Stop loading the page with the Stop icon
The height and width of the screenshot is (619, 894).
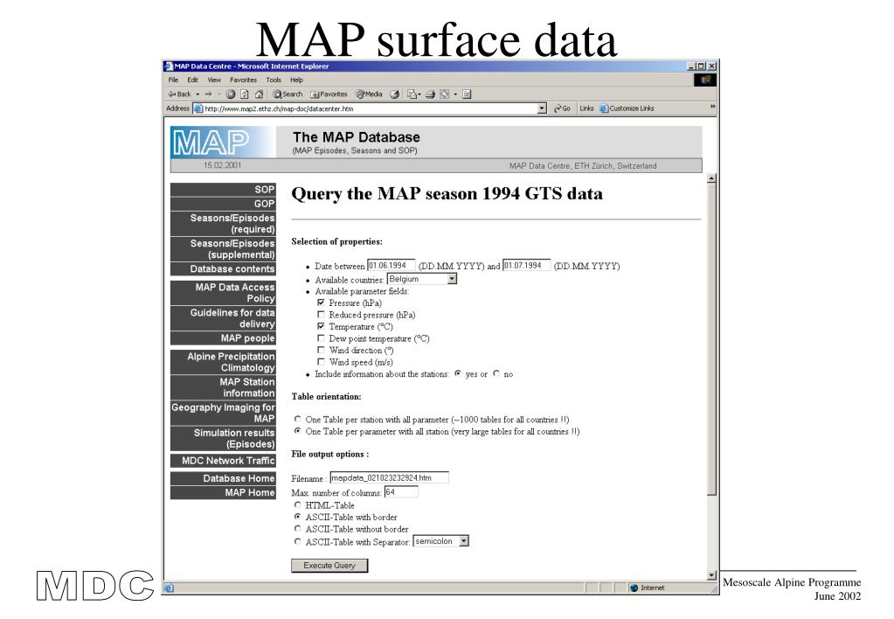coord(231,94)
